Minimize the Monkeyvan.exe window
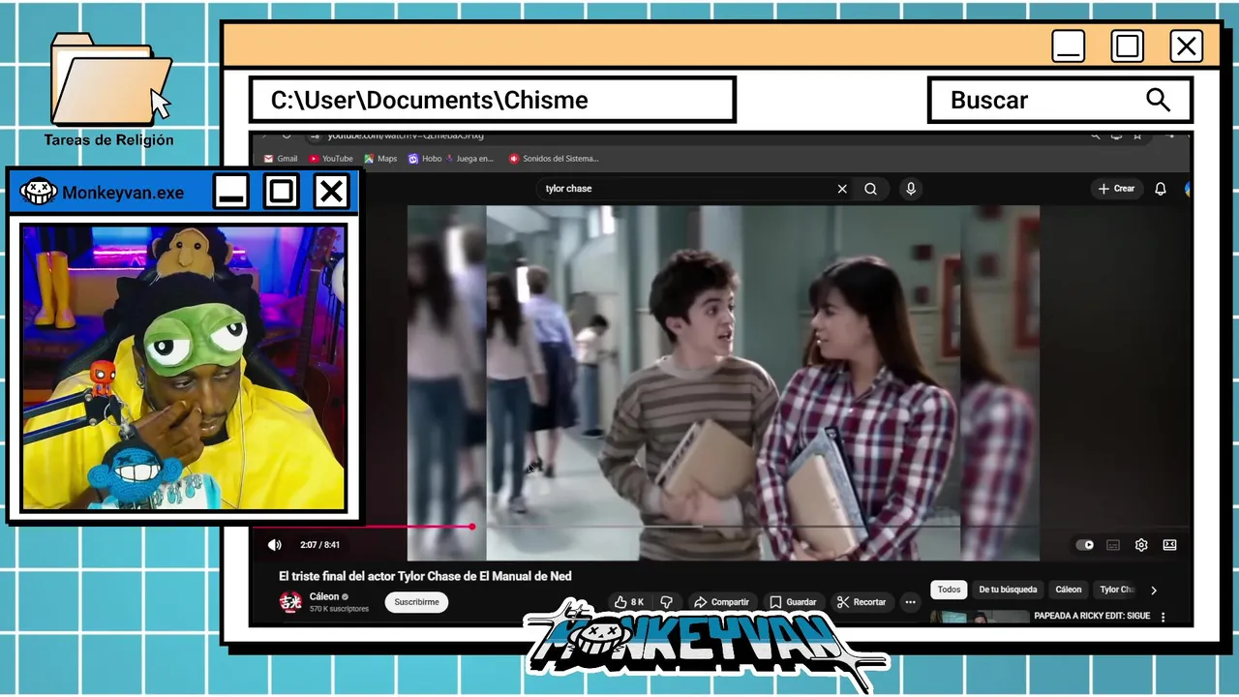This screenshot has height=697, width=1239. tap(230, 191)
